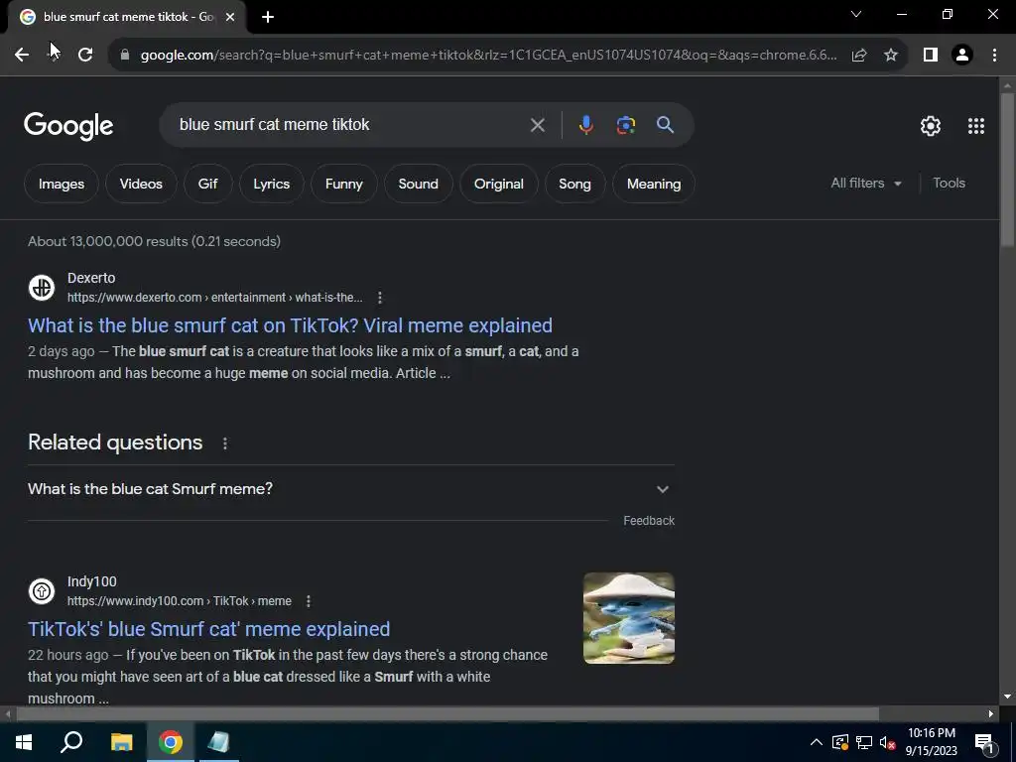Screen dimensions: 1016x762
Task: Open the notification center icon
Action: tap(983, 742)
